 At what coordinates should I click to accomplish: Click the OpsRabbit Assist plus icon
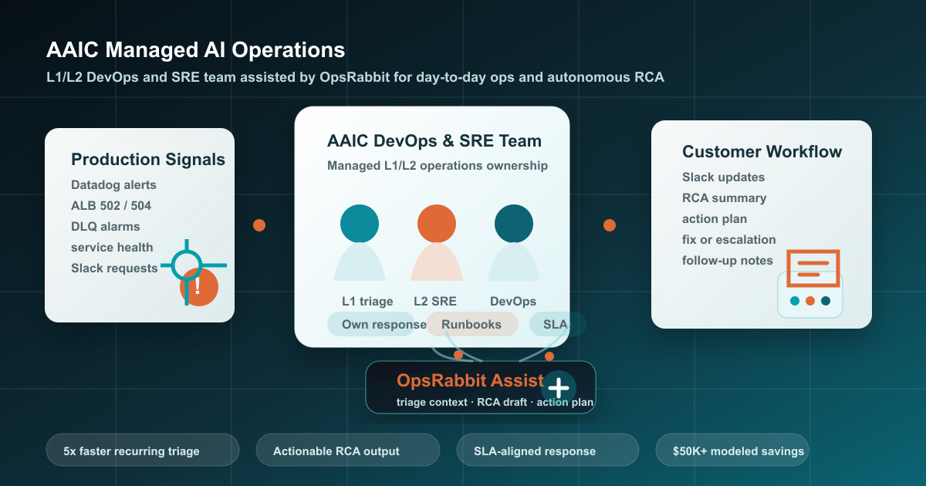[x=558, y=388]
